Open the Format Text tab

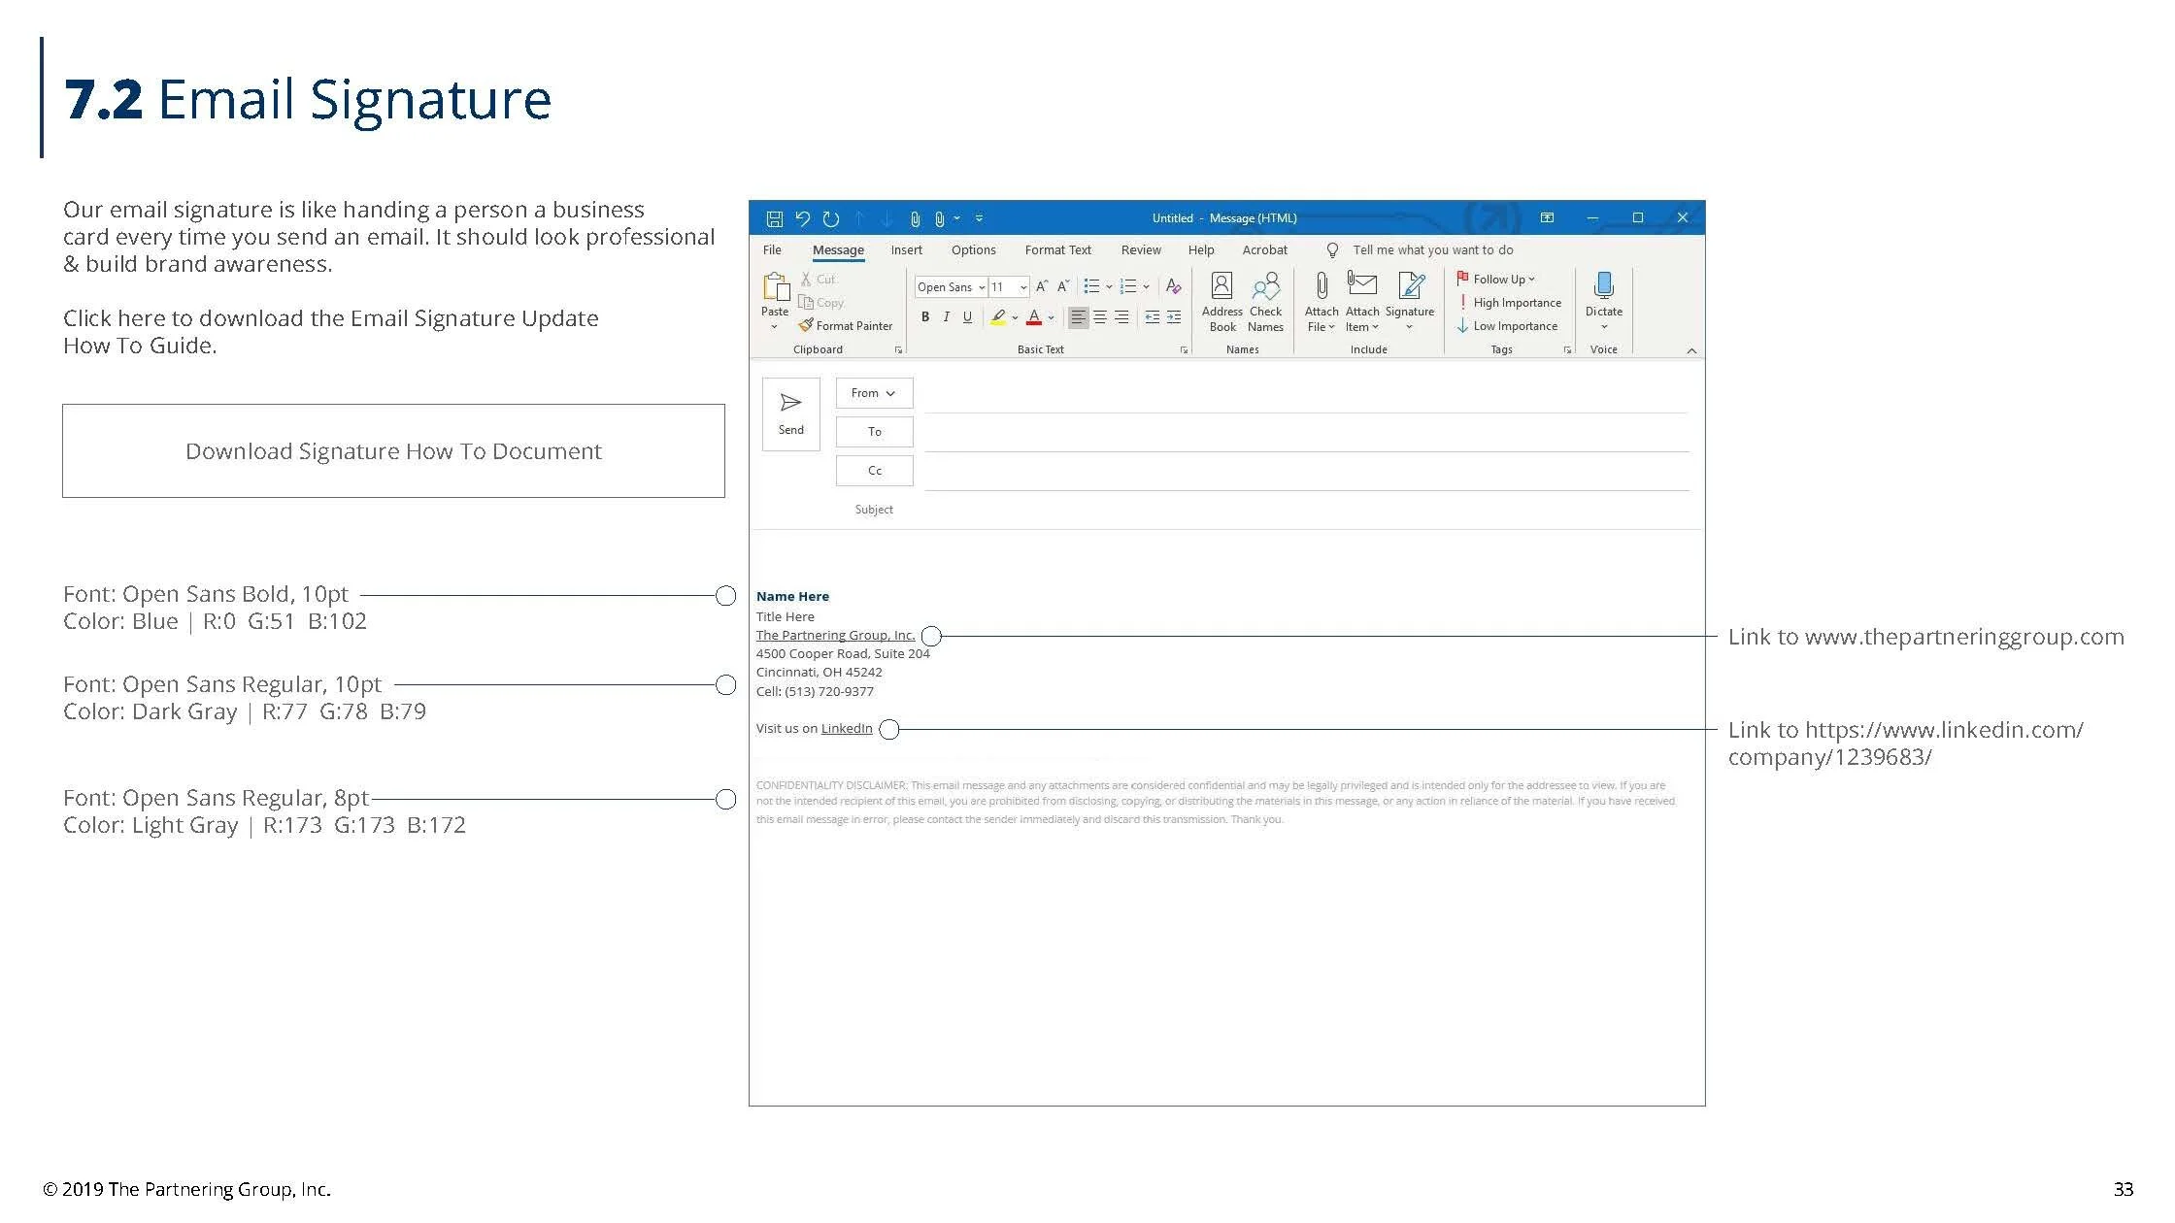click(x=1057, y=250)
